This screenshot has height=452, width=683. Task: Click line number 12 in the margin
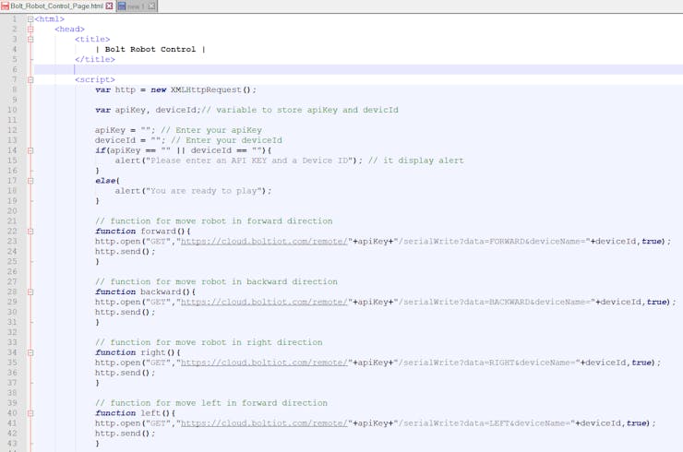(12, 130)
